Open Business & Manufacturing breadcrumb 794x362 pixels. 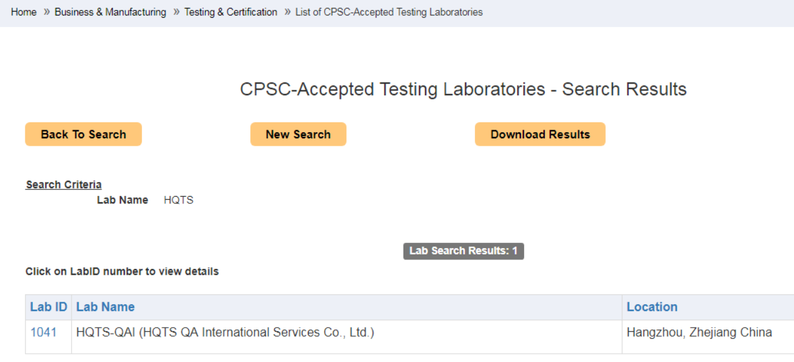(110, 12)
